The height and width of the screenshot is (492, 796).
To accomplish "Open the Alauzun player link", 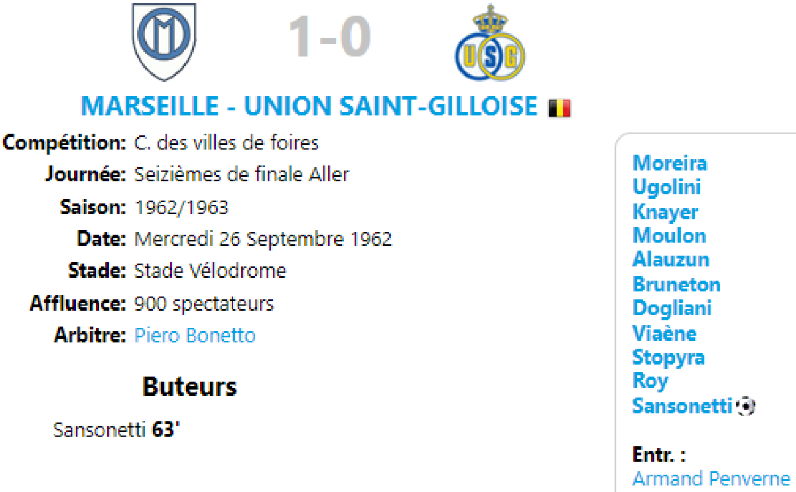I will click(671, 260).
